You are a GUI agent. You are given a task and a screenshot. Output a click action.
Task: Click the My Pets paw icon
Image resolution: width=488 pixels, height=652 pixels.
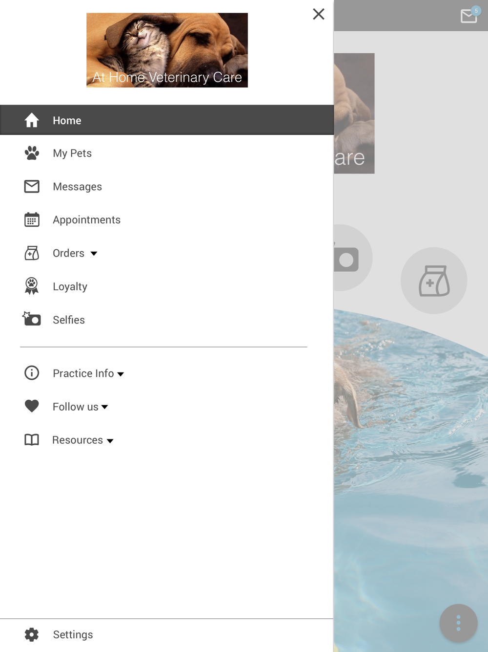point(32,153)
